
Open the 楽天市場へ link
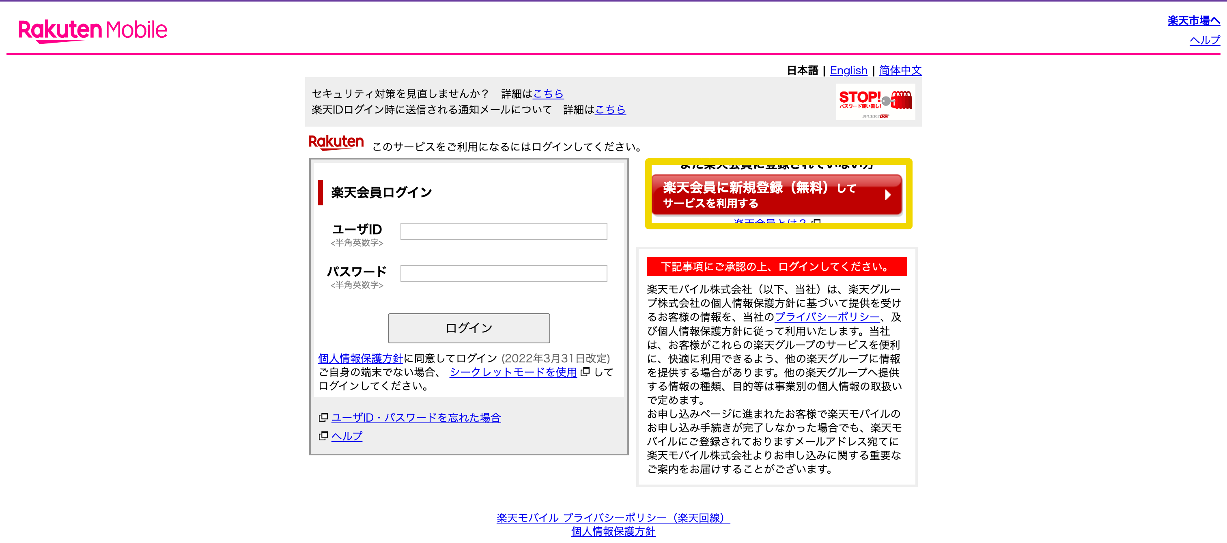click(1194, 20)
